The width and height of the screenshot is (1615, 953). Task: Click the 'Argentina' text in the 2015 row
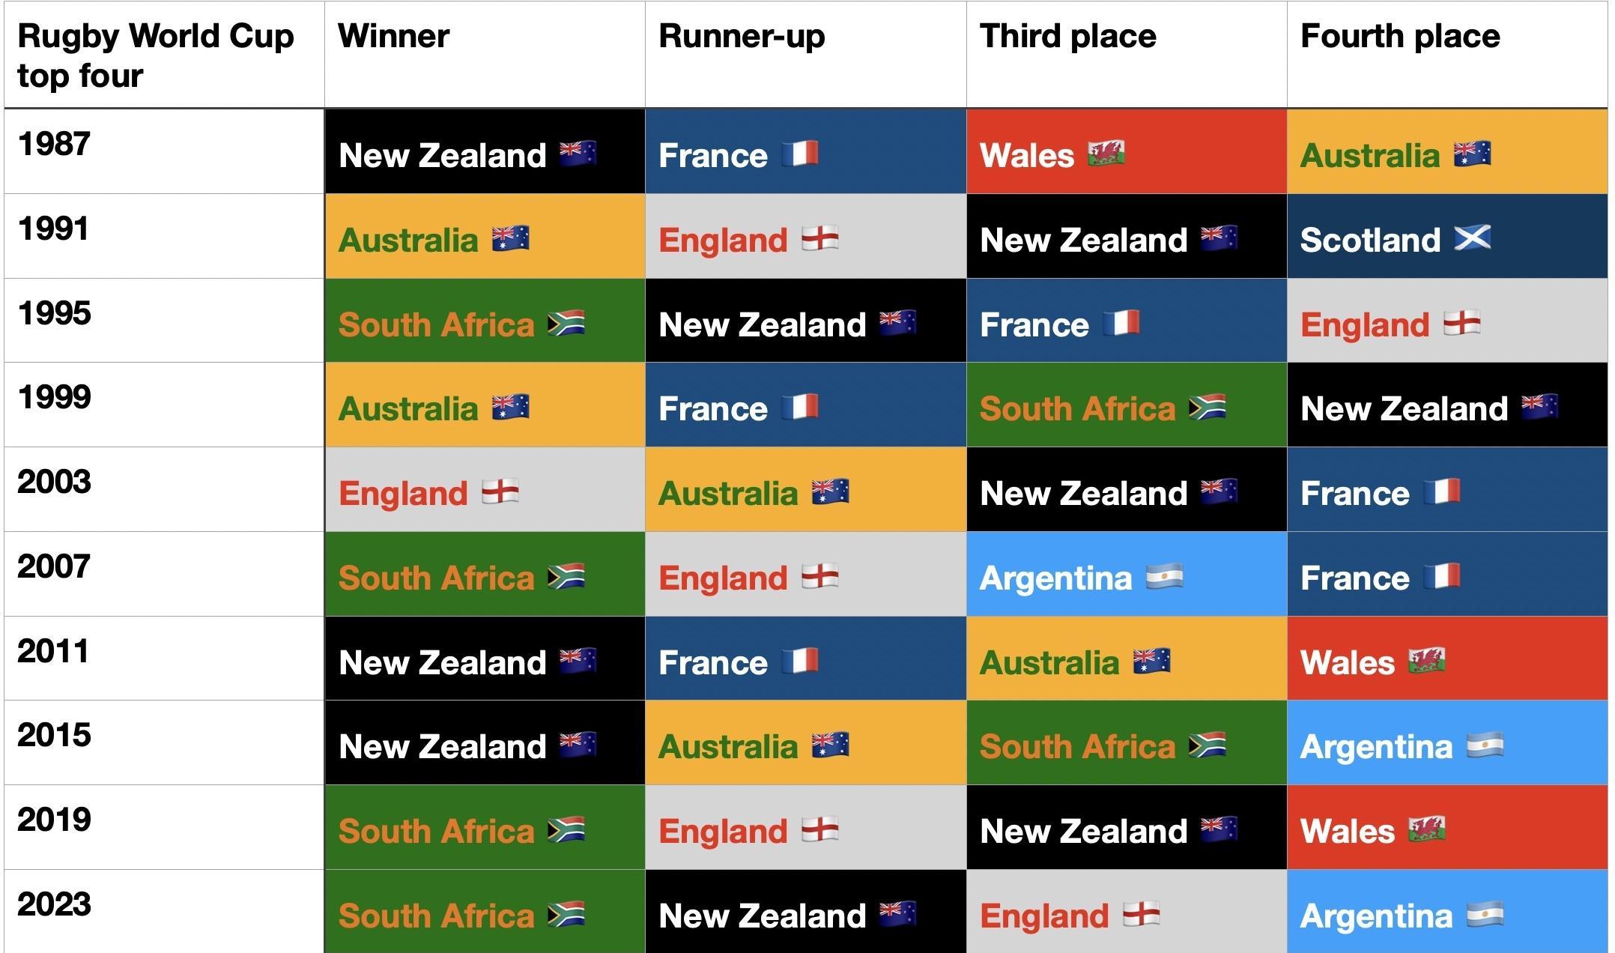(x=1376, y=747)
